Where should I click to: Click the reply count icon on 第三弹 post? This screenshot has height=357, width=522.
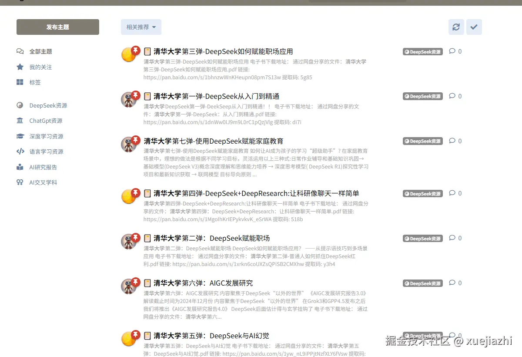click(452, 51)
